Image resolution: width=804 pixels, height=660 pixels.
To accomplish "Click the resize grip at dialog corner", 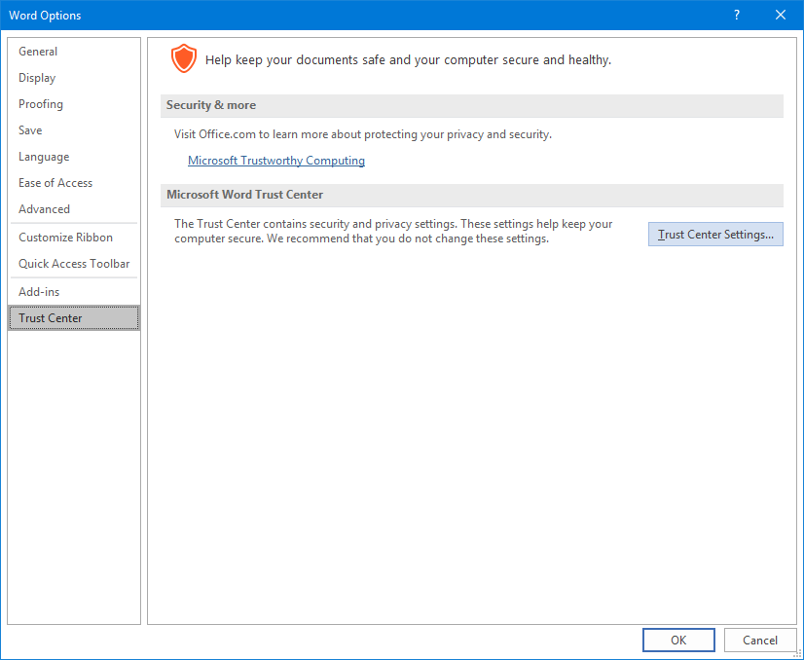I will coord(797,654).
